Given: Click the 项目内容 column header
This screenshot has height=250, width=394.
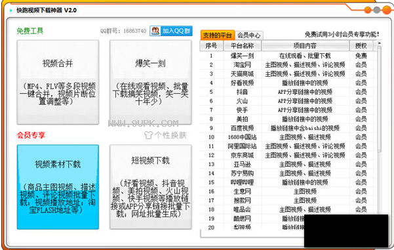Looking at the screenshot, I should click(305, 46).
